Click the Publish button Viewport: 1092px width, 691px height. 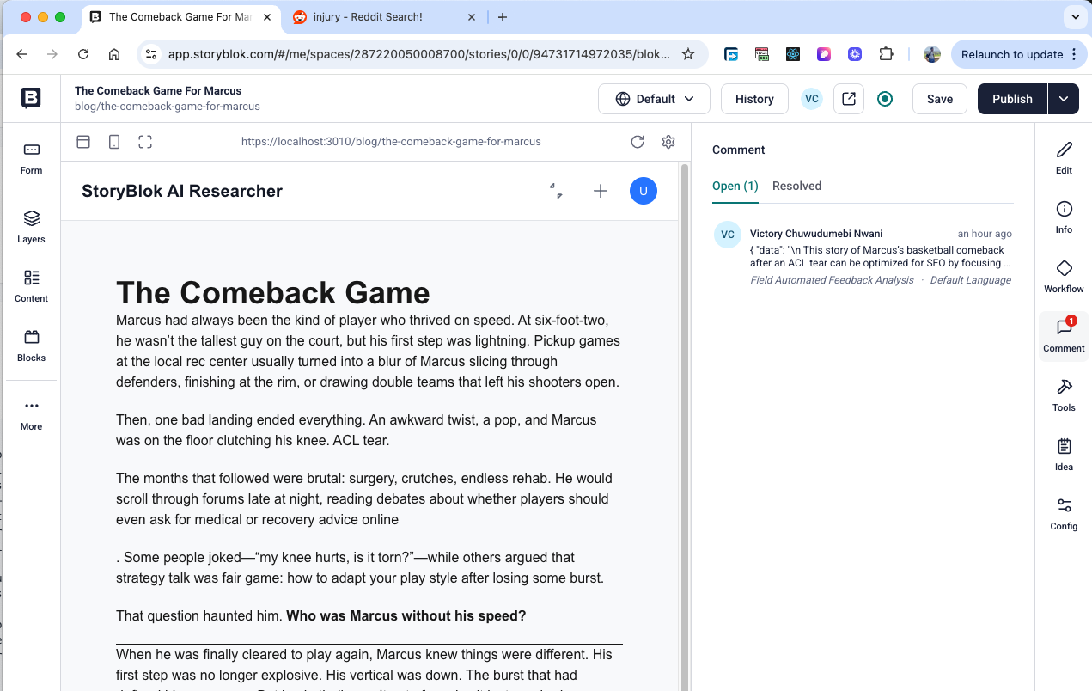(x=1012, y=99)
